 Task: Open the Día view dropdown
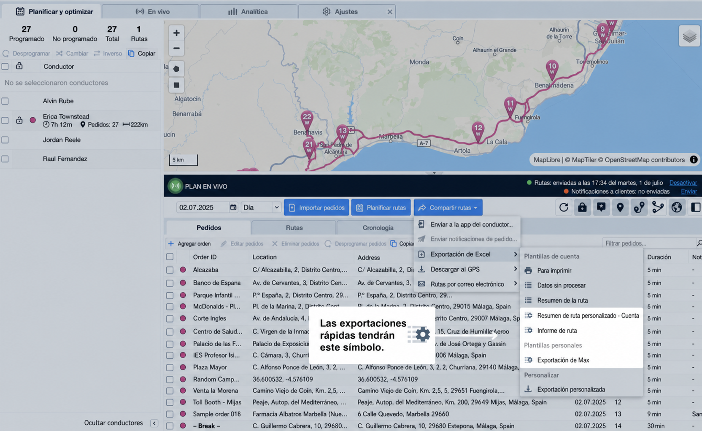pyautogui.click(x=261, y=207)
